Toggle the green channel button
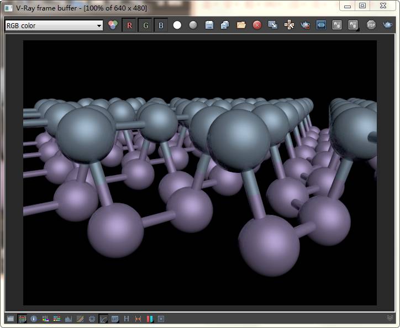 145,25
